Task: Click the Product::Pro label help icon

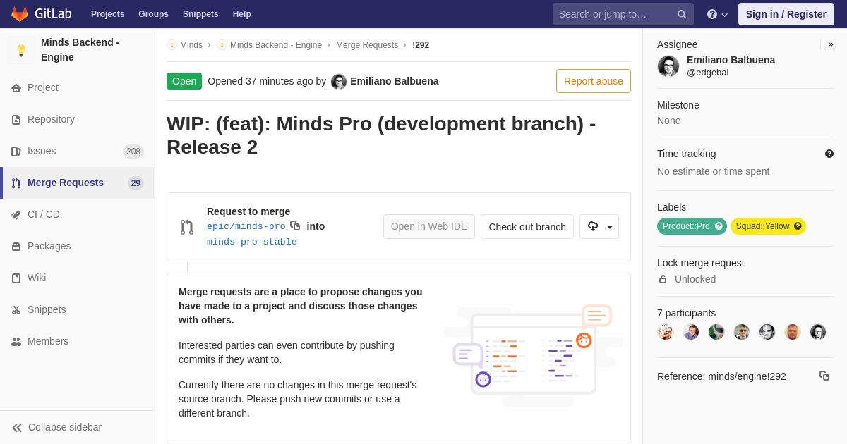Action: pos(719,226)
